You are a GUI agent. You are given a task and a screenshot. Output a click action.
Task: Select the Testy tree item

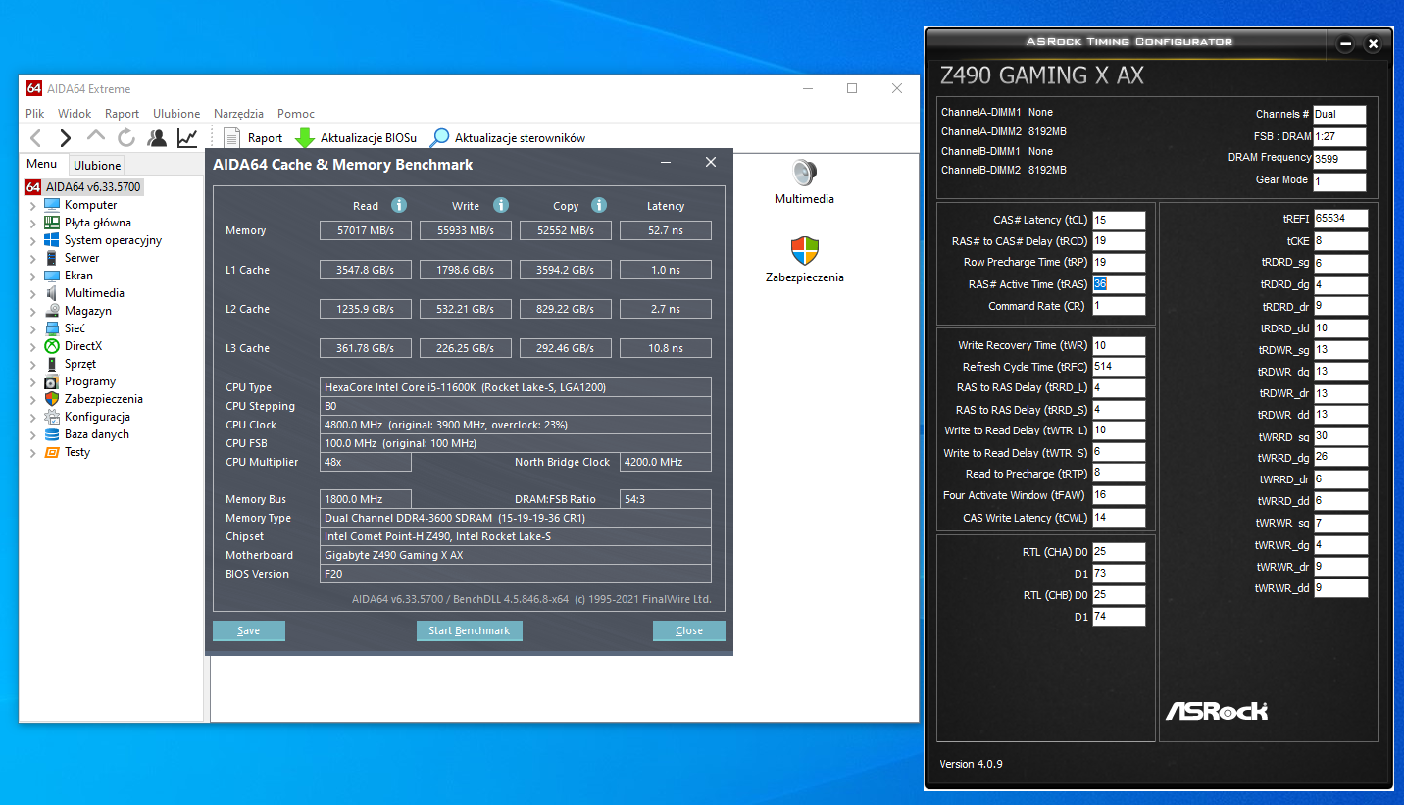(77, 452)
